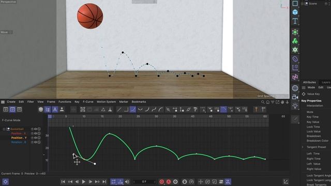Click the timeline filter lines icon

click(273, 102)
